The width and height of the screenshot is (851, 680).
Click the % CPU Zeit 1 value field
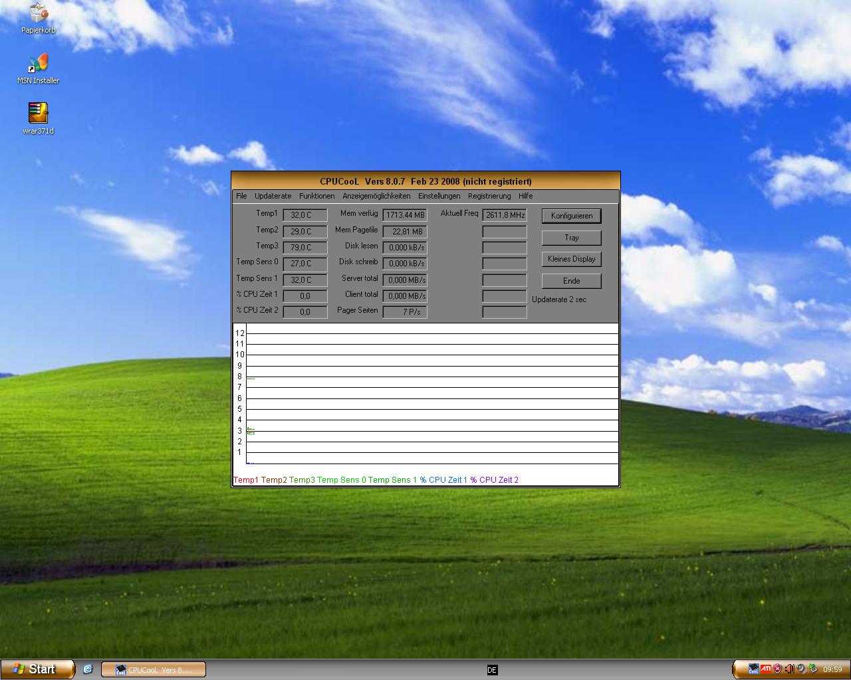(305, 296)
